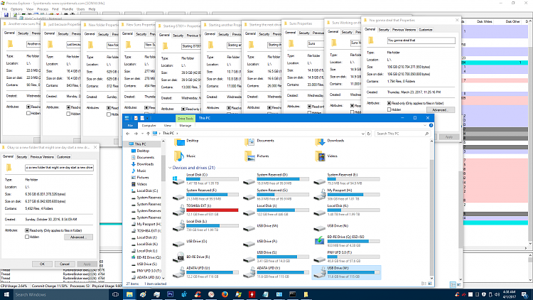Click the Refresh icon beside the address bar
This screenshot has height=300, width=533.
coord(368,134)
